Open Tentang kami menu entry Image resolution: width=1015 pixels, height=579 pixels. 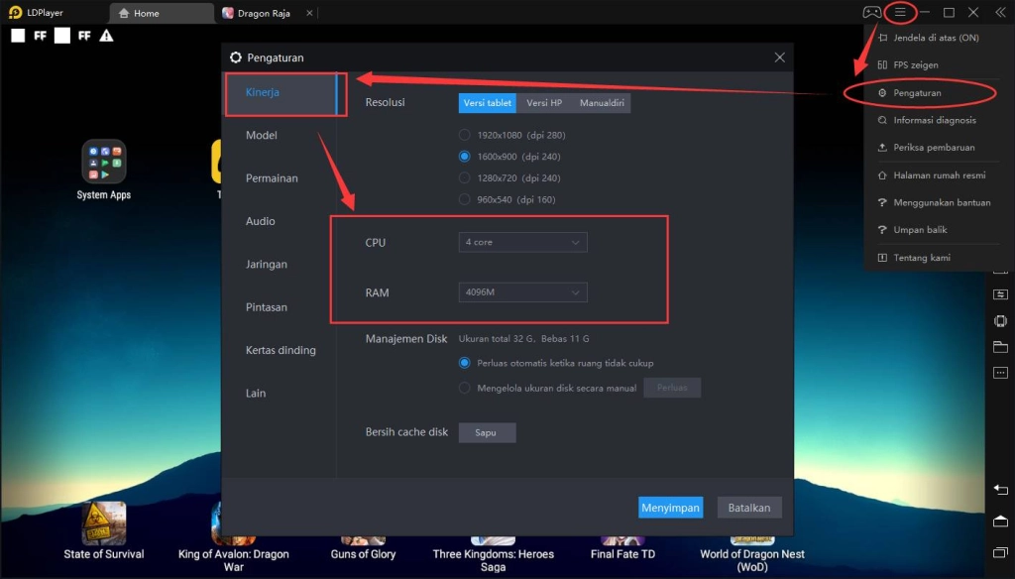coord(922,257)
